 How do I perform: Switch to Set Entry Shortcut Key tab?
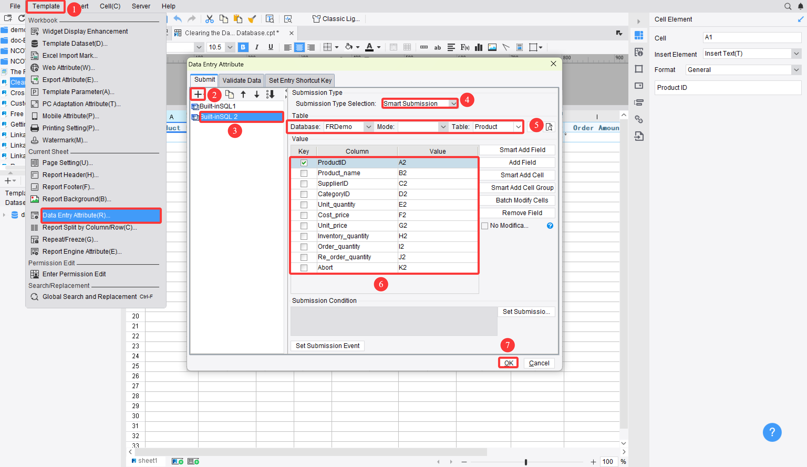300,80
